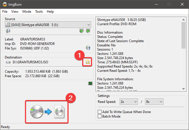Open the disc information help icon
This screenshot has height=130, width=189.
88,48
